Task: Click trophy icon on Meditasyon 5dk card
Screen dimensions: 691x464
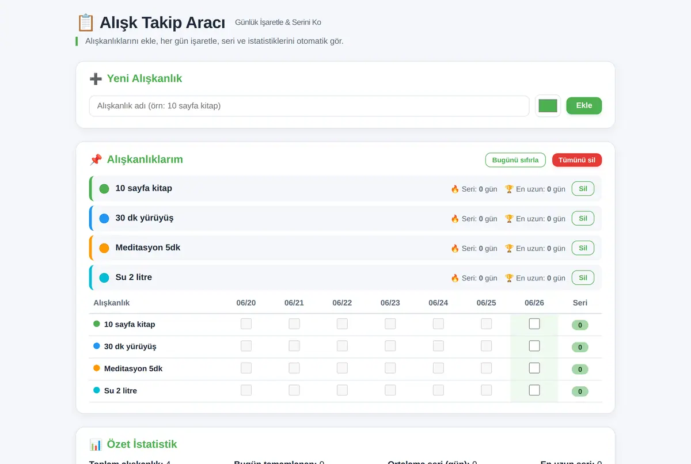Action: (x=509, y=248)
